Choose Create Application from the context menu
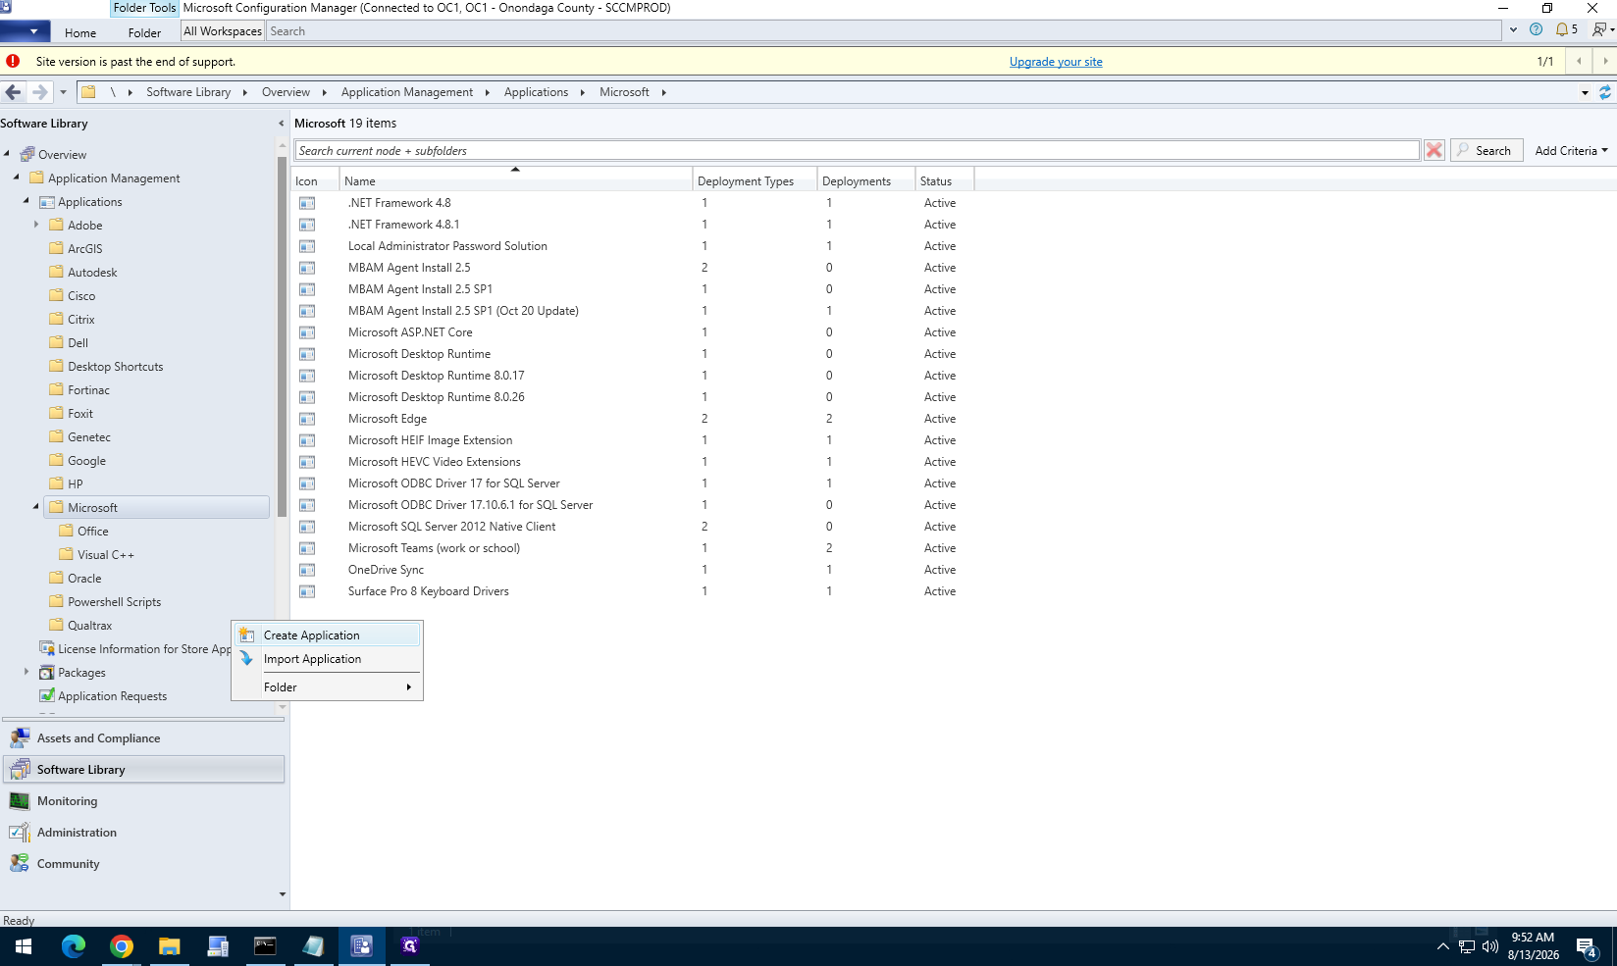This screenshot has height=966, width=1617. pyautogui.click(x=328, y=636)
